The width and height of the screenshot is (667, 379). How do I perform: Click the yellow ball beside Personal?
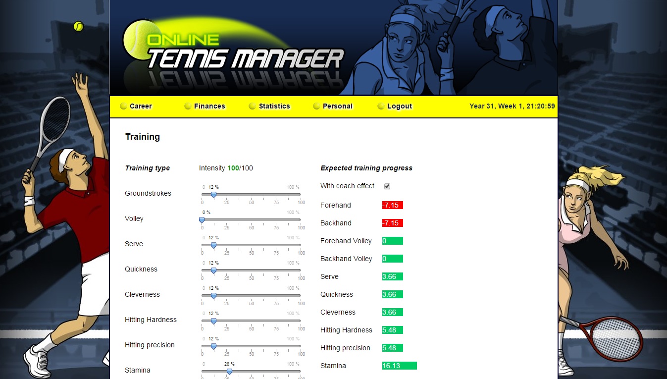tap(316, 106)
